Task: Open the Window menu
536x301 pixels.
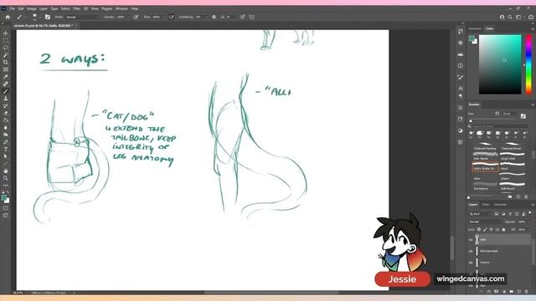Action: (x=121, y=8)
